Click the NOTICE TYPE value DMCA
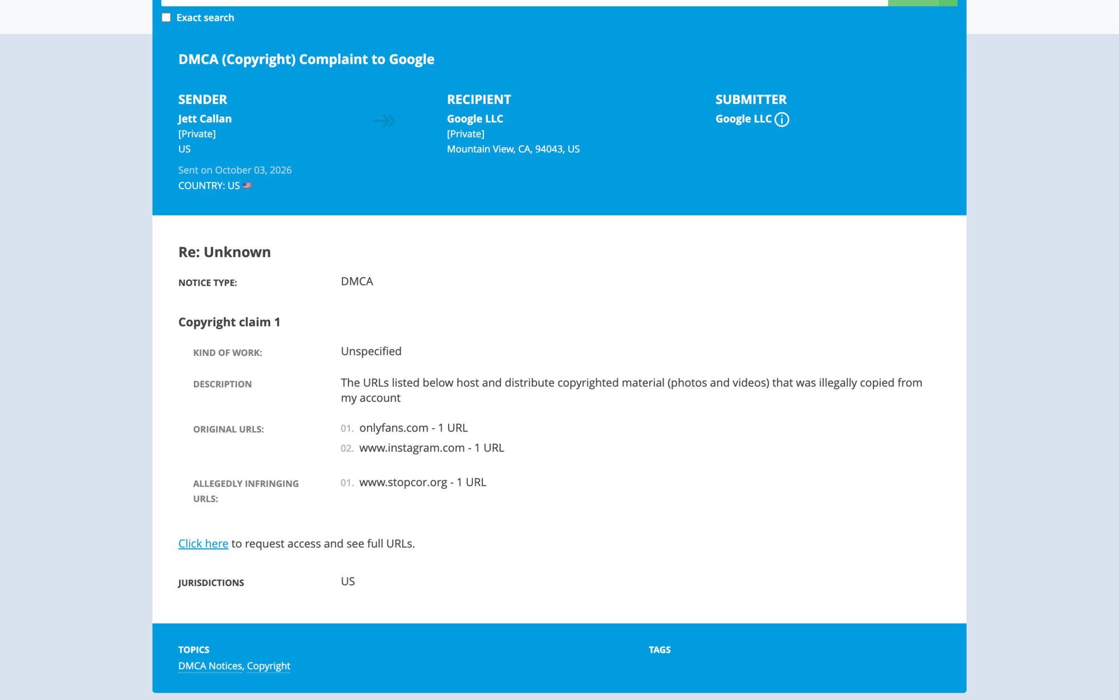The width and height of the screenshot is (1119, 700). pyautogui.click(x=357, y=281)
